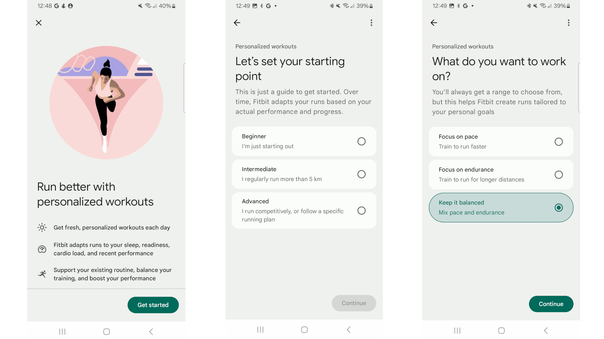
Task: Select Keep it balanced option
Action: (501, 207)
